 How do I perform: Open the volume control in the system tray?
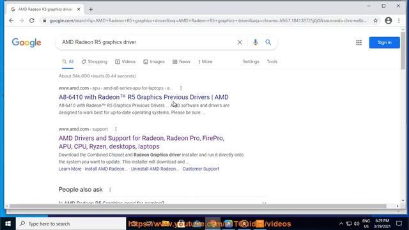[357, 224]
